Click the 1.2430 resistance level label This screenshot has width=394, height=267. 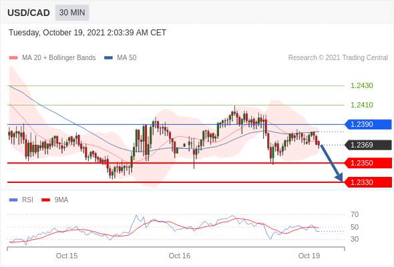pos(361,85)
